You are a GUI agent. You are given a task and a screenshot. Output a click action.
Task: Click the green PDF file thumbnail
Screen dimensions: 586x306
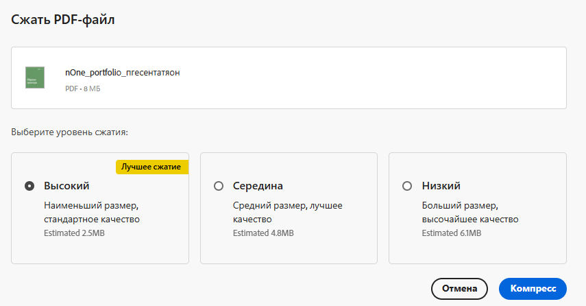(35, 78)
